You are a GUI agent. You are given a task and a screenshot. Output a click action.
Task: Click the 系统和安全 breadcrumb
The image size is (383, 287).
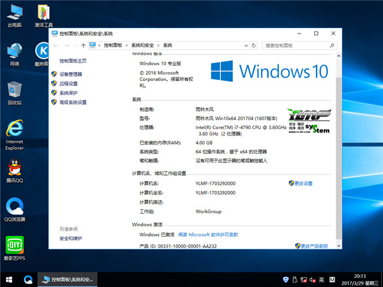point(142,45)
